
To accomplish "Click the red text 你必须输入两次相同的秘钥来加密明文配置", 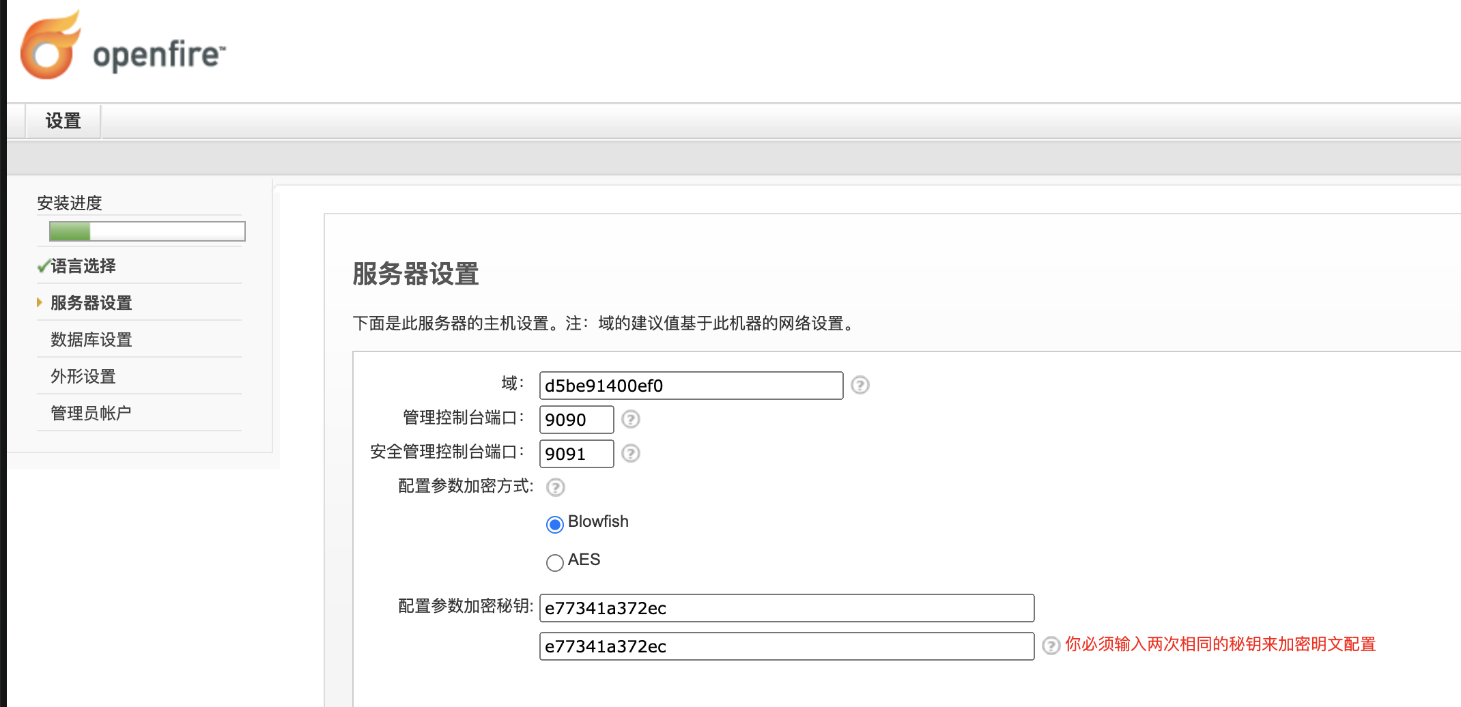I will (1221, 644).
